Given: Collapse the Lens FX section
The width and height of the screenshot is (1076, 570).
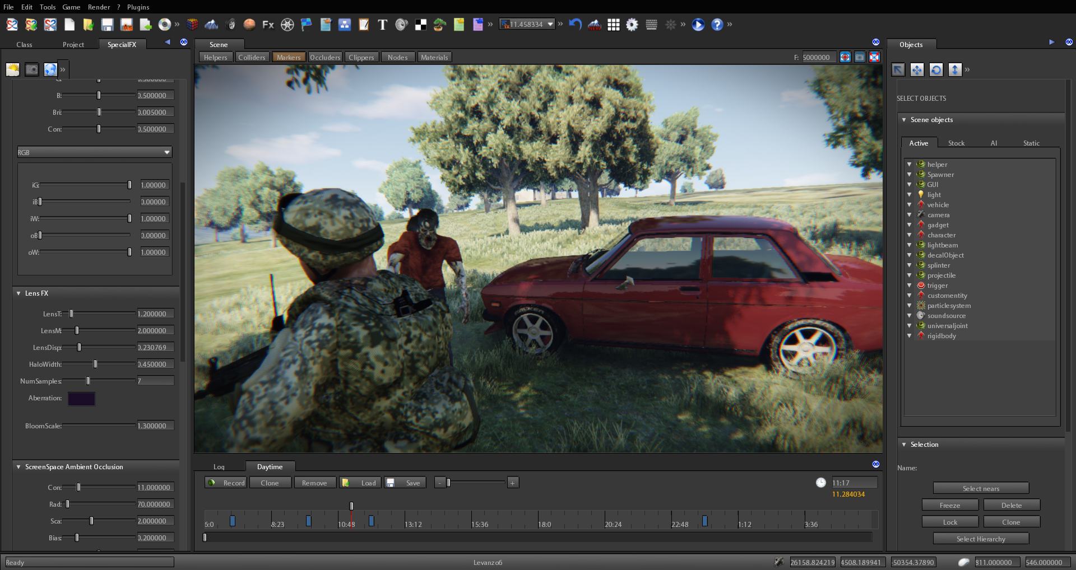Looking at the screenshot, I should [18, 293].
